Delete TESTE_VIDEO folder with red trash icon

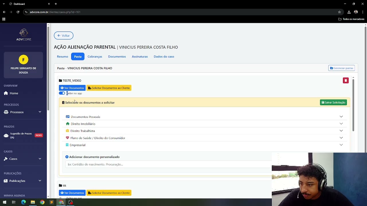346,80
